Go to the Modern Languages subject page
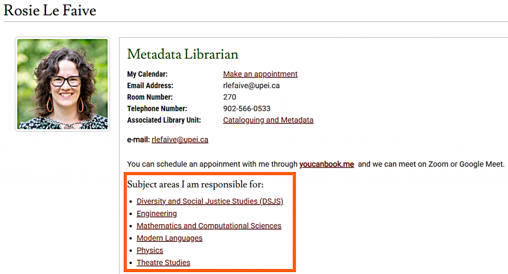Viewport: 508px width, 274px height. 170,238
